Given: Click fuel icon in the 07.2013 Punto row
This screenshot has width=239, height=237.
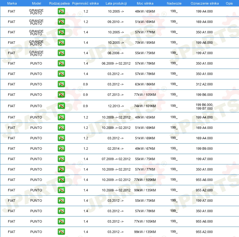Looking at the screenshot, I should 61,95.
